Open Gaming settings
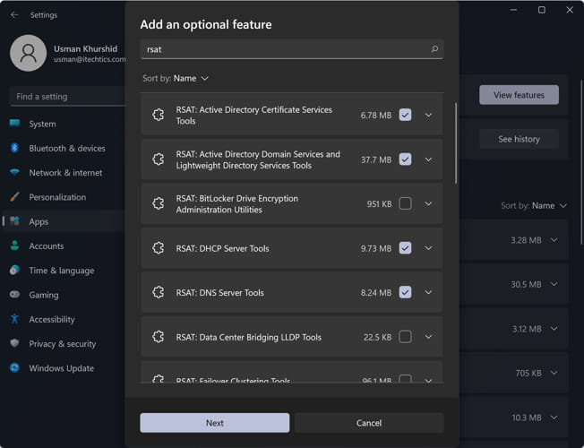The image size is (584, 448). pyautogui.click(x=64, y=295)
